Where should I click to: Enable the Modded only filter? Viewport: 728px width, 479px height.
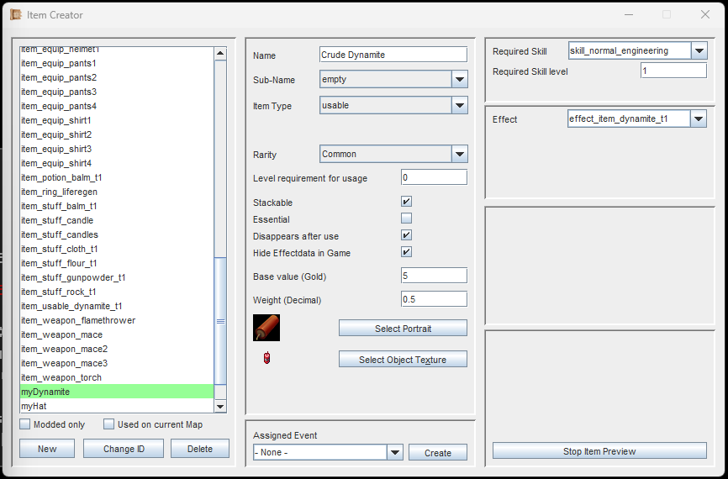(25, 424)
